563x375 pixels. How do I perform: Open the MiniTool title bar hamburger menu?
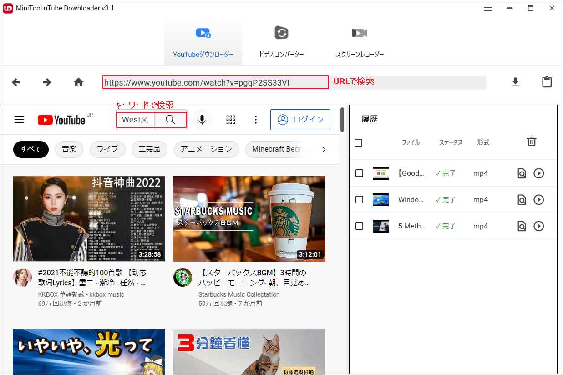point(488,8)
